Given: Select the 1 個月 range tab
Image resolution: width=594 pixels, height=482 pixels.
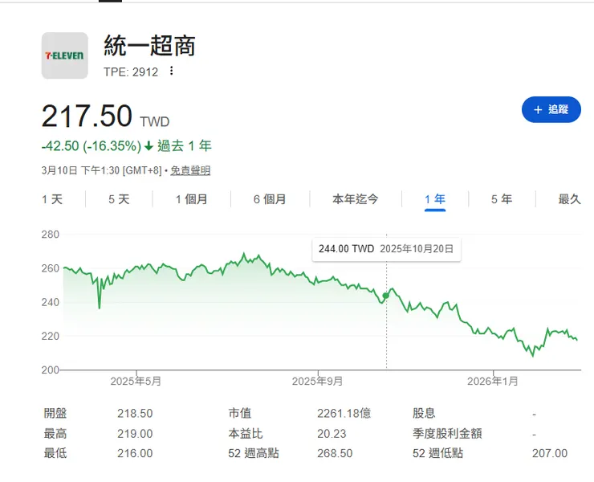Looking at the screenshot, I should [191, 199].
